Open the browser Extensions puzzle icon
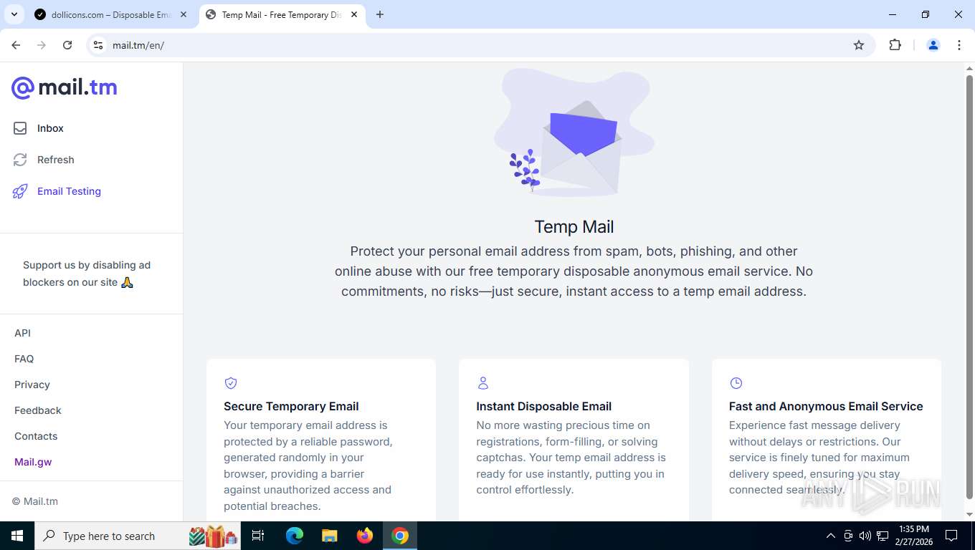 point(895,45)
